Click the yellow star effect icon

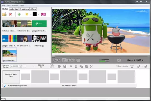coord(27,14)
